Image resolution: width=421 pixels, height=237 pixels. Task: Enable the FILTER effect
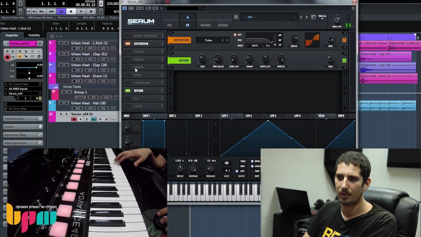(128, 106)
